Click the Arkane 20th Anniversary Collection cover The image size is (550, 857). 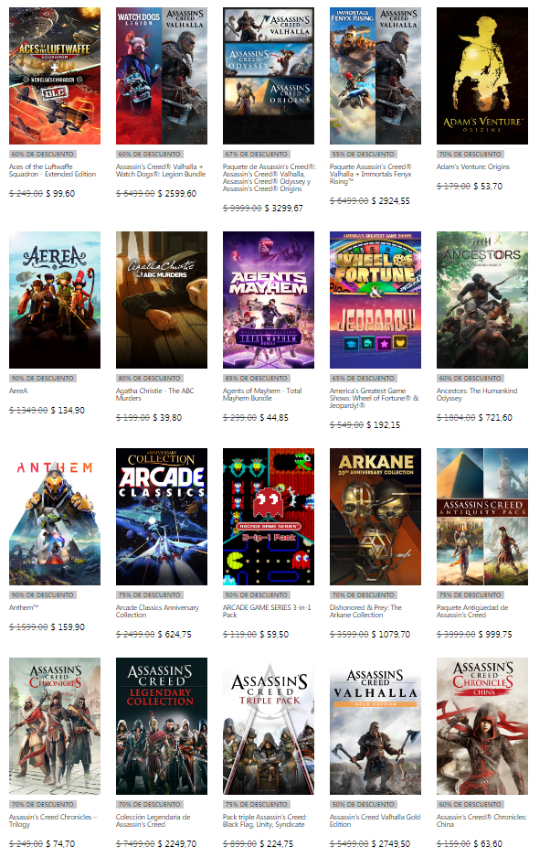point(375,517)
